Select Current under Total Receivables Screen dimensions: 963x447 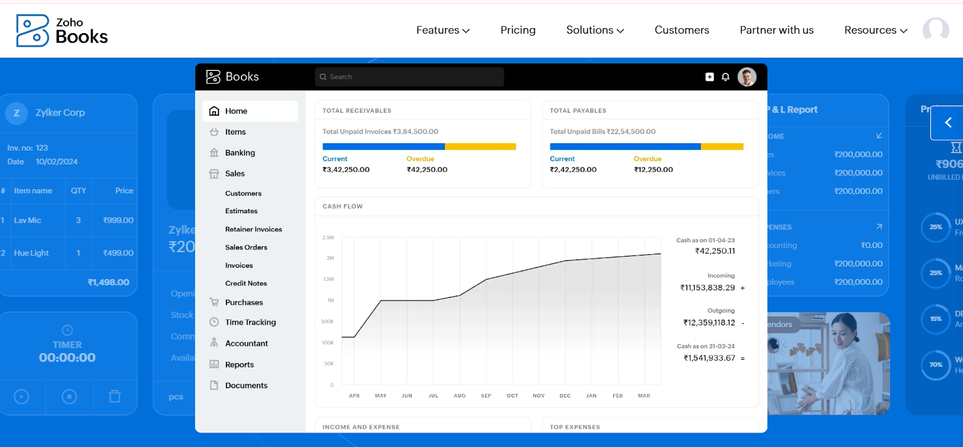pyautogui.click(x=335, y=159)
